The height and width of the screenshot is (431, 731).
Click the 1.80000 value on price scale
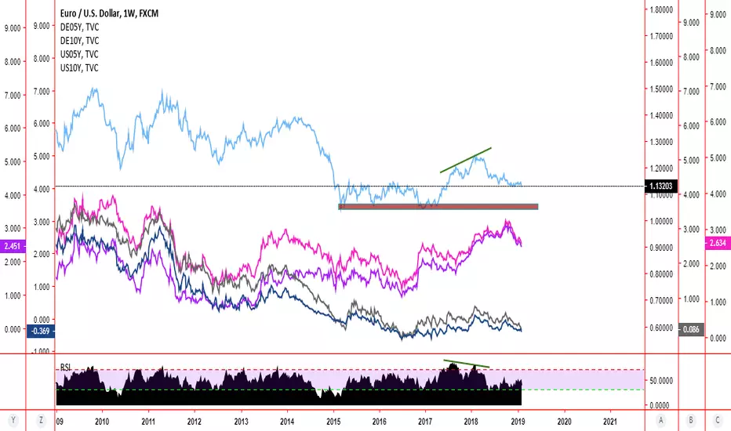point(661,9)
